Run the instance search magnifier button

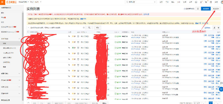click(89, 28)
